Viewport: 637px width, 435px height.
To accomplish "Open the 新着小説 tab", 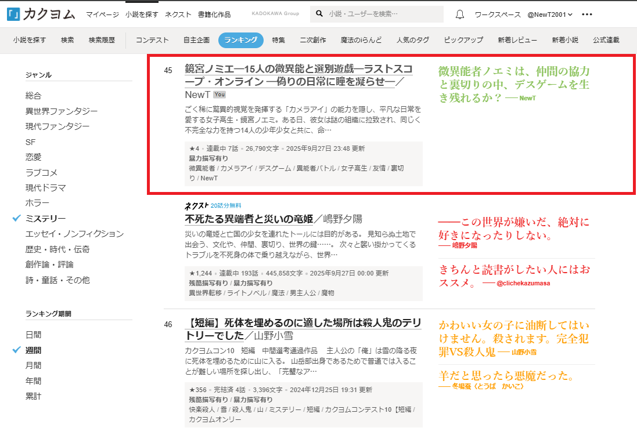I will tap(565, 40).
